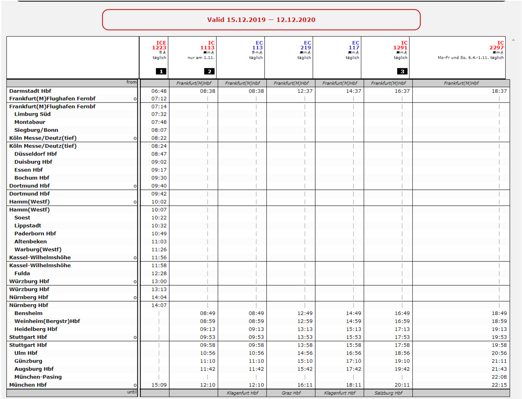Click the Darmstadt Hbf station name

click(x=30, y=91)
